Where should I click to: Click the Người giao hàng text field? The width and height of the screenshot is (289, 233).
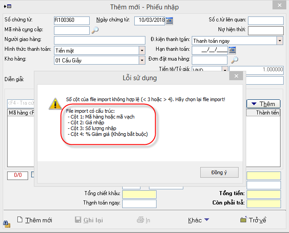point(99,41)
